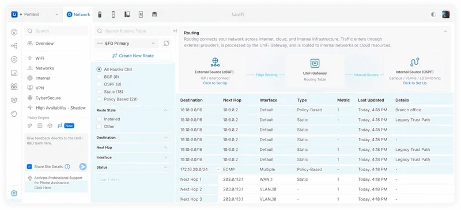Open the Policy Engine routing icon marked New
The width and height of the screenshot is (461, 210).
[x=60, y=126]
